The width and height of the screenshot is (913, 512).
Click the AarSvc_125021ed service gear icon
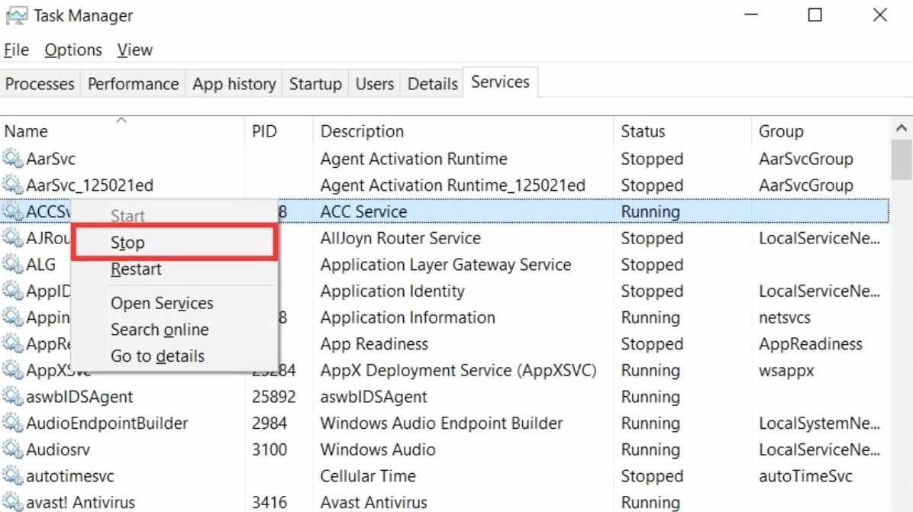click(x=12, y=185)
